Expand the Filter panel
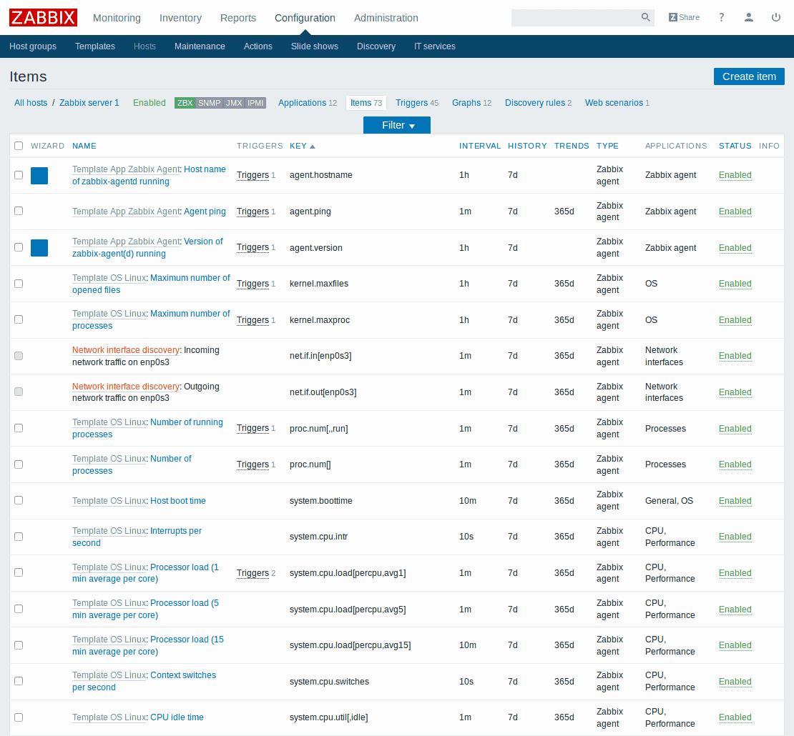 click(397, 125)
